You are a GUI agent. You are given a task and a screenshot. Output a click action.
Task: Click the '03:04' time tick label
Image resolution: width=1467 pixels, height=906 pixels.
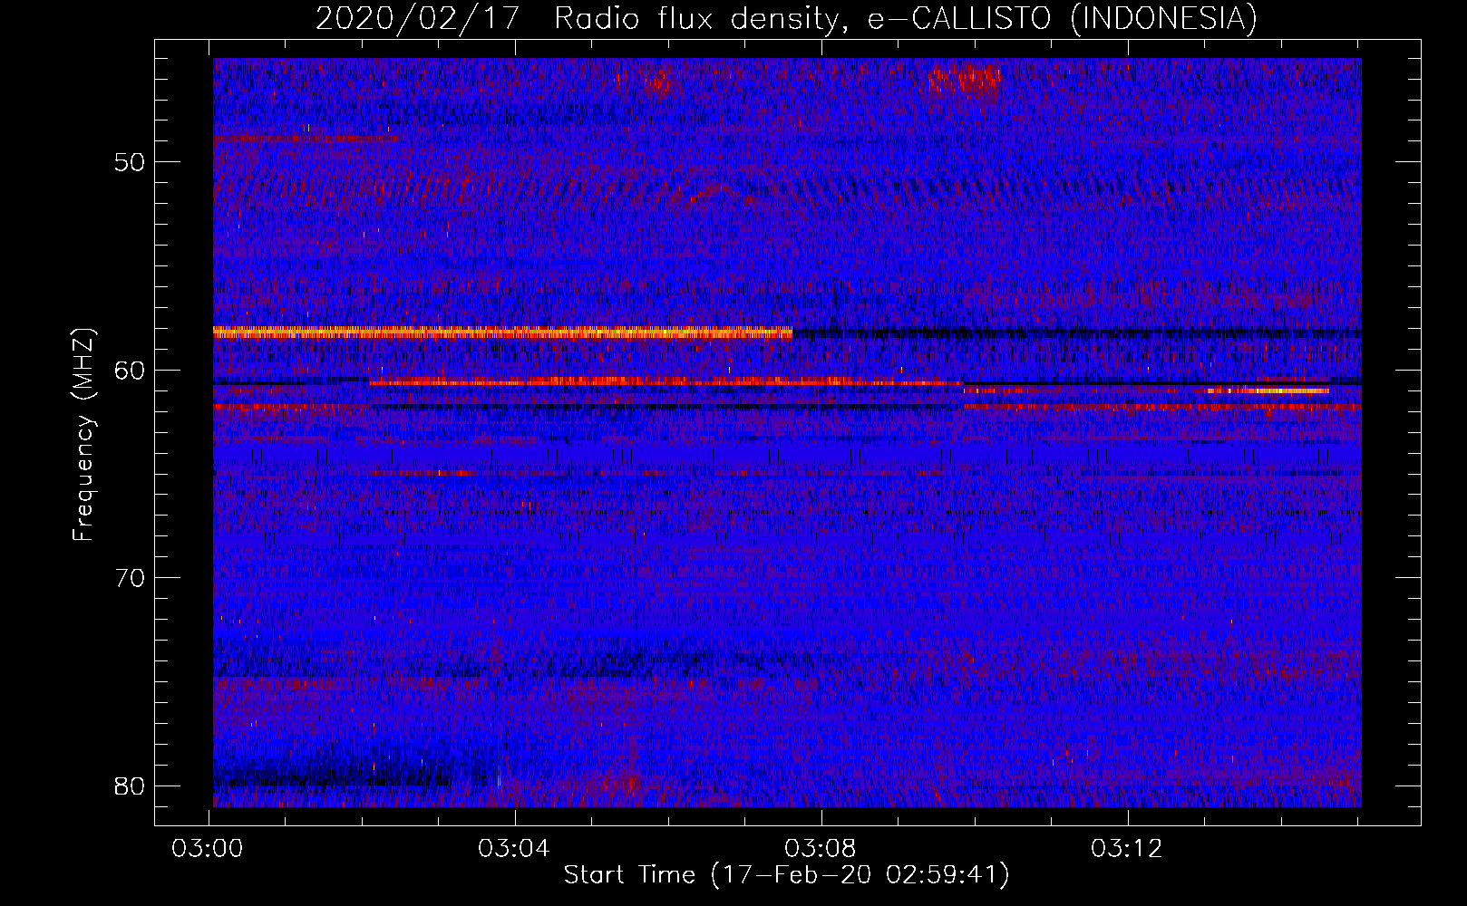coord(514,849)
